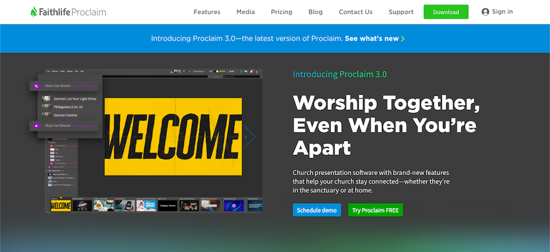The width and height of the screenshot is (550, 252).
Task: Sign in to your account
Action: pos(497,12)
